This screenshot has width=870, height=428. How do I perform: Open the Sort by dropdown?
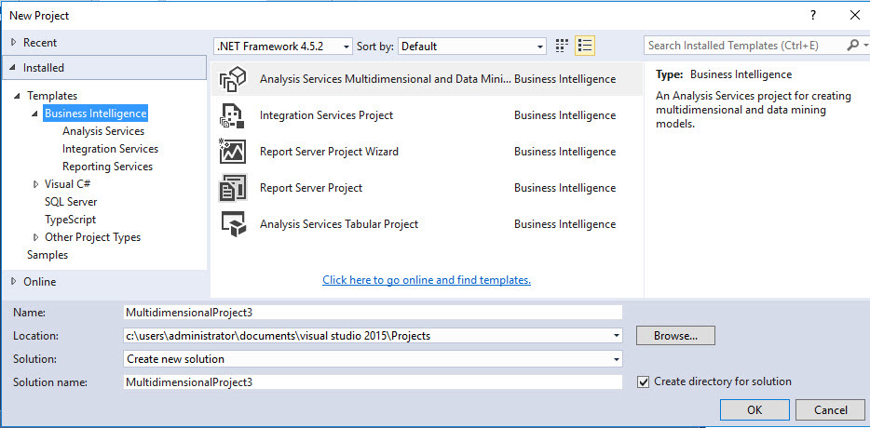tap(472, 46)
